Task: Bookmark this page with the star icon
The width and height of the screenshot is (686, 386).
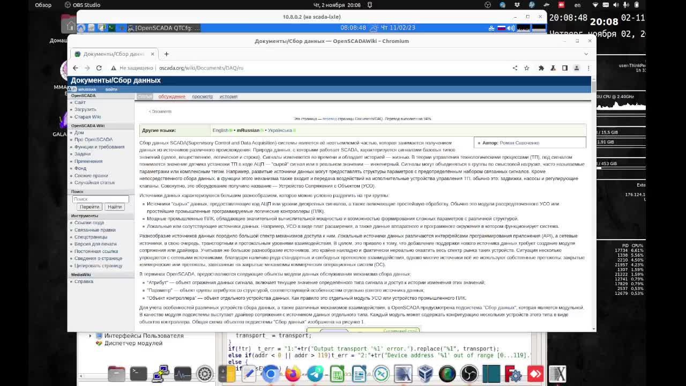Action: point(527,68)
